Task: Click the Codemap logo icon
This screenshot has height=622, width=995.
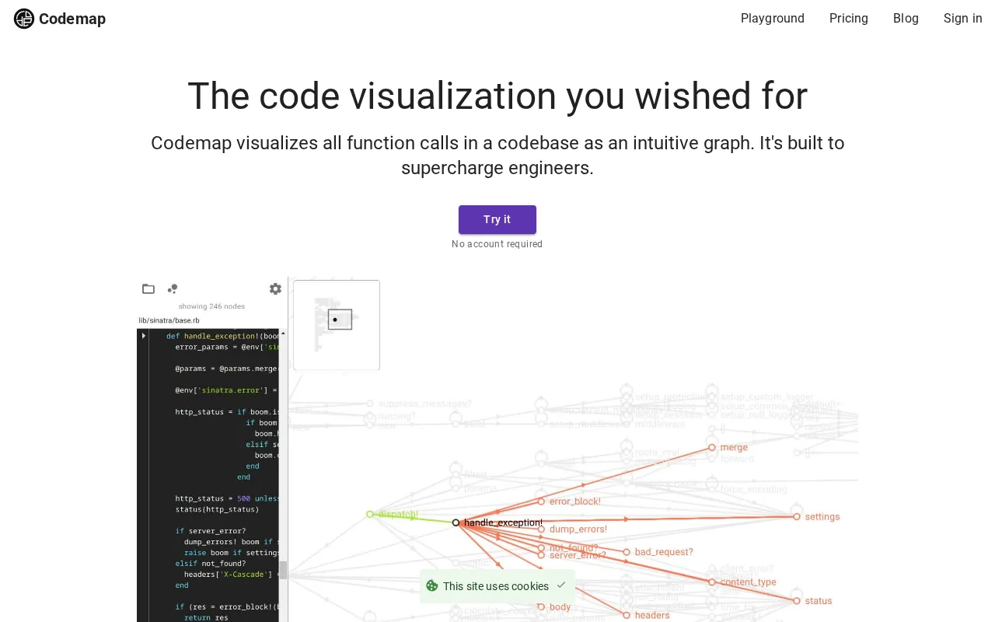Action: tap(24, 19)
